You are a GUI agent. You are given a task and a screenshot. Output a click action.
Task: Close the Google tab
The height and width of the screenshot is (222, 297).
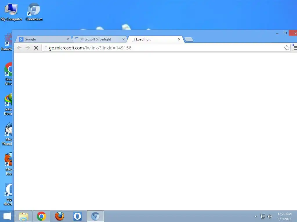click(68, 39)
